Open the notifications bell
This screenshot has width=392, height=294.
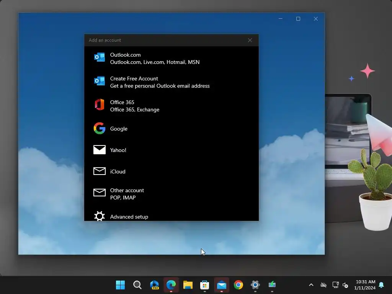(382, 285)
